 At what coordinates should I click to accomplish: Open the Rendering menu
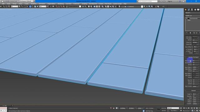tap(61, 4)
